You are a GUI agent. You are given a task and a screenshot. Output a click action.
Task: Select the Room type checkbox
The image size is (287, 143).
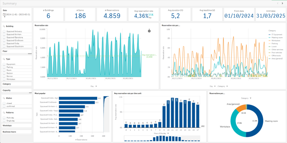(4, 70)
